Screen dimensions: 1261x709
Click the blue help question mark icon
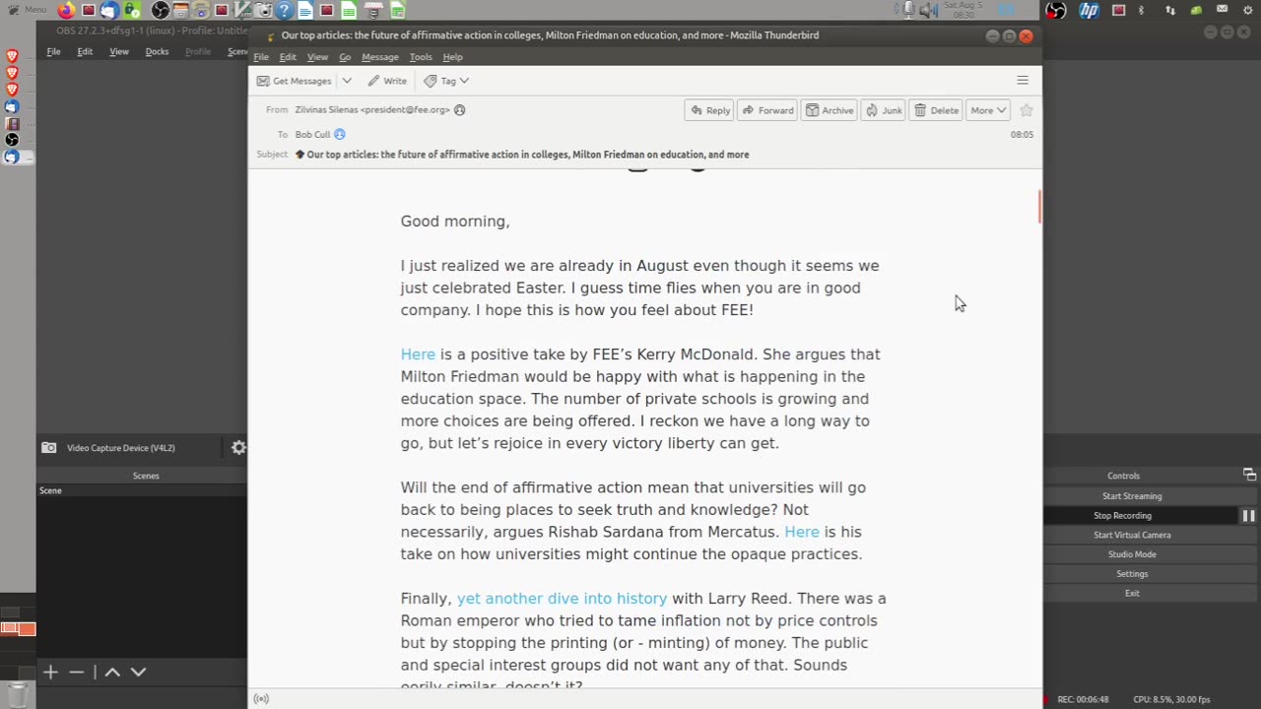click(284, 10)
